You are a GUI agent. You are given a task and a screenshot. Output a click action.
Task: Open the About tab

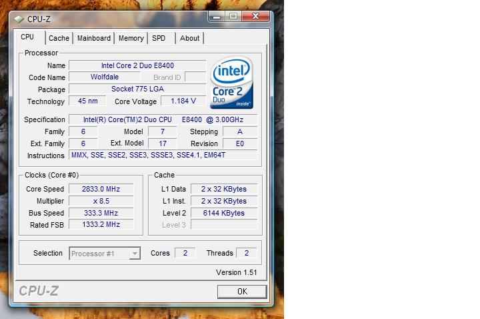pos(189,38)
